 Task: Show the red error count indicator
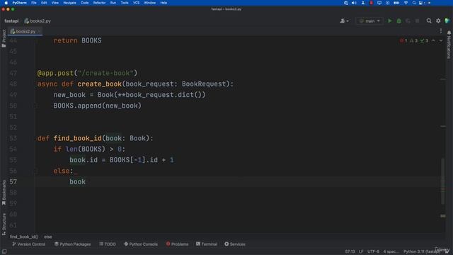point(403,40)
